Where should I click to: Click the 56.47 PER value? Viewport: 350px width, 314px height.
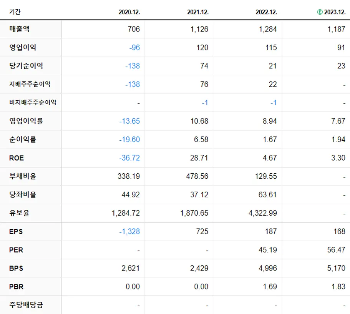pyautogui.click(x=337, y=250)
